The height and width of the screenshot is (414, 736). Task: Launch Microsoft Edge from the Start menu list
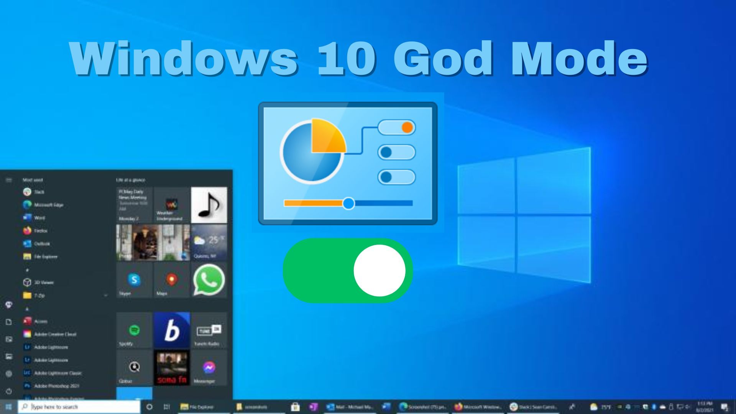pos(43,205)
